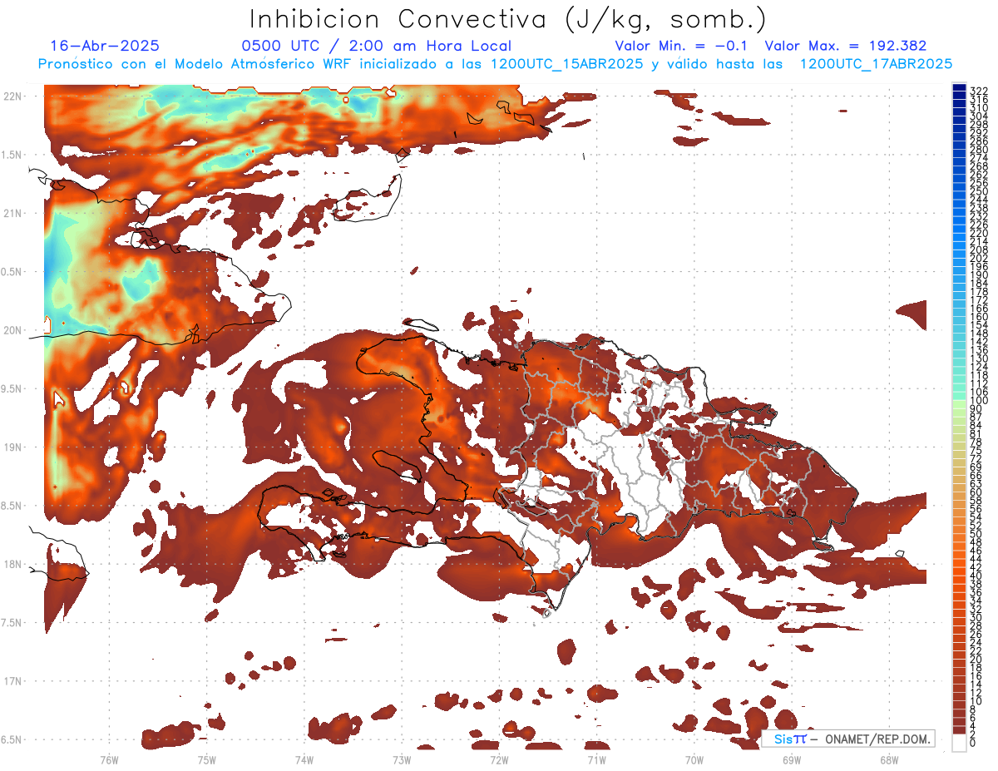The height and width of the screenshot is (771, 998).
Task: Click the SisTT - ONAMET/REP.DOM. logo box
Action: 847,739
